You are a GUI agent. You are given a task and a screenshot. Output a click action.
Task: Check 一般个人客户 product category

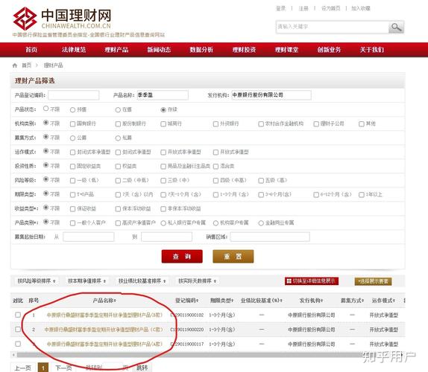(x=72, y=223)
